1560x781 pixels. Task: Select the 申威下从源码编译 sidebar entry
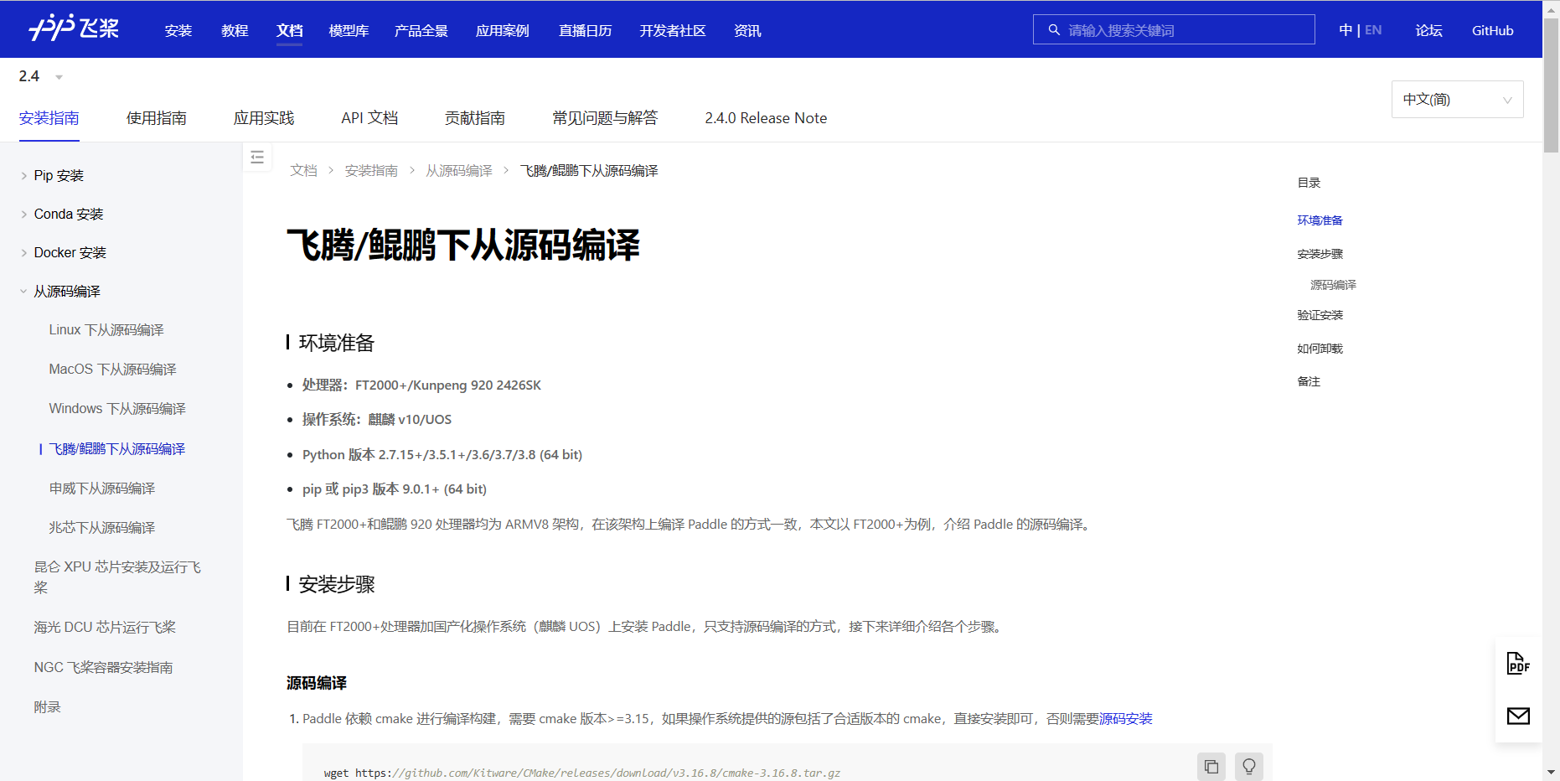coord(102,488)
